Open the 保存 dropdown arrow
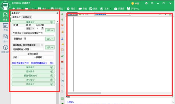Viewport: 175px width, 104px height. click(x=48, y=9)
